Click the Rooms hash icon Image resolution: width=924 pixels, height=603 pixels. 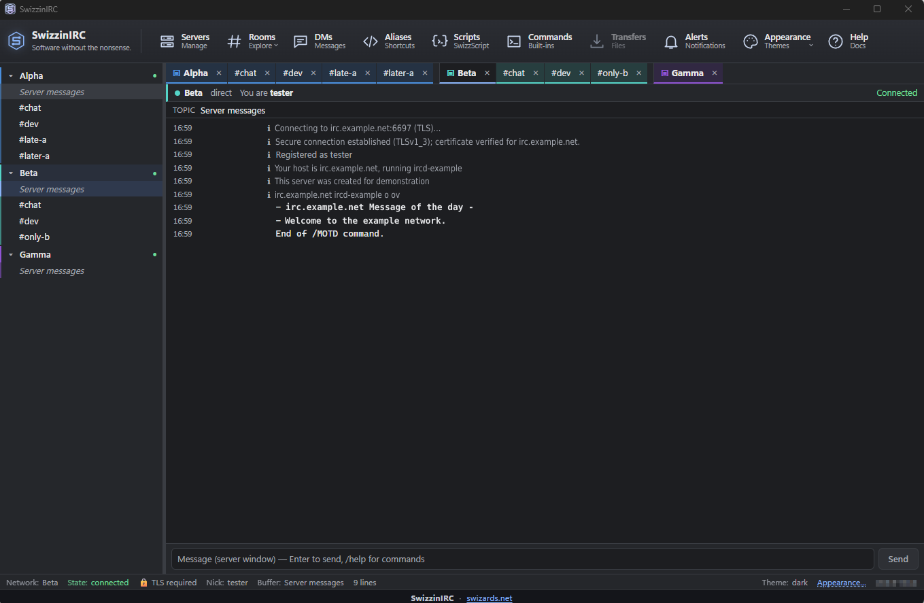[235, 41]
